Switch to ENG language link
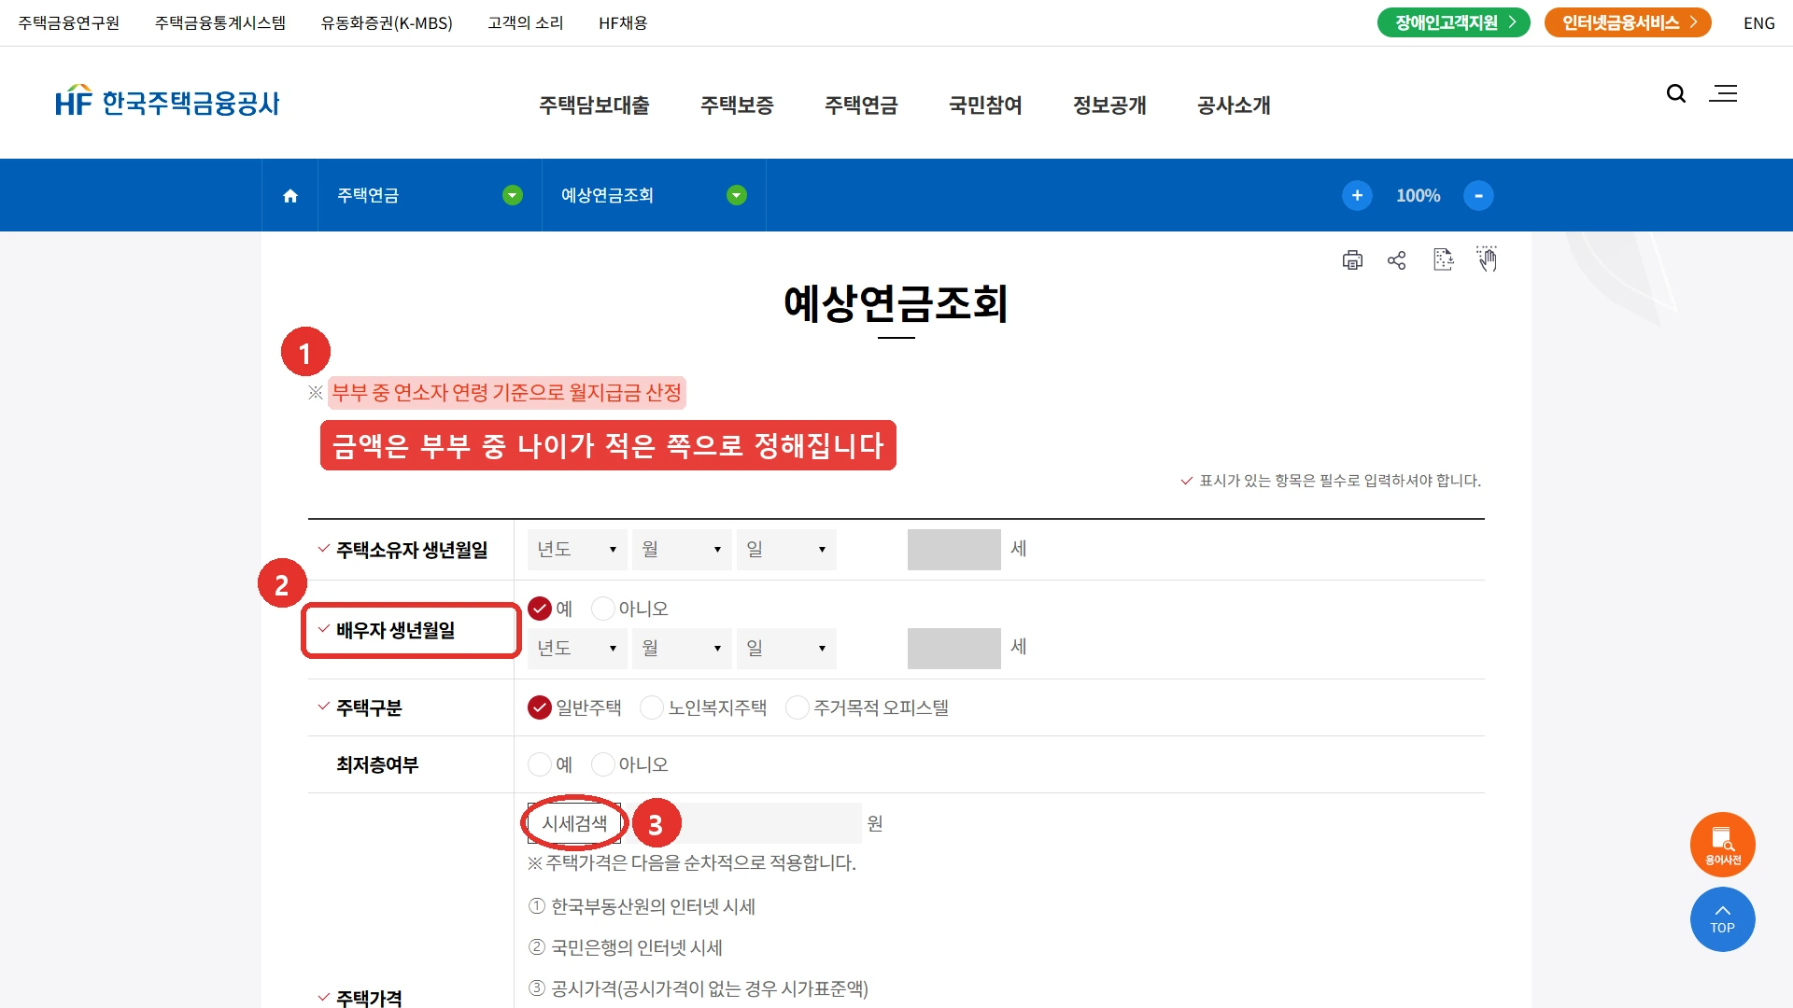The height and width of the screenshot is (1008, 1793). [x=1759, y=23]
